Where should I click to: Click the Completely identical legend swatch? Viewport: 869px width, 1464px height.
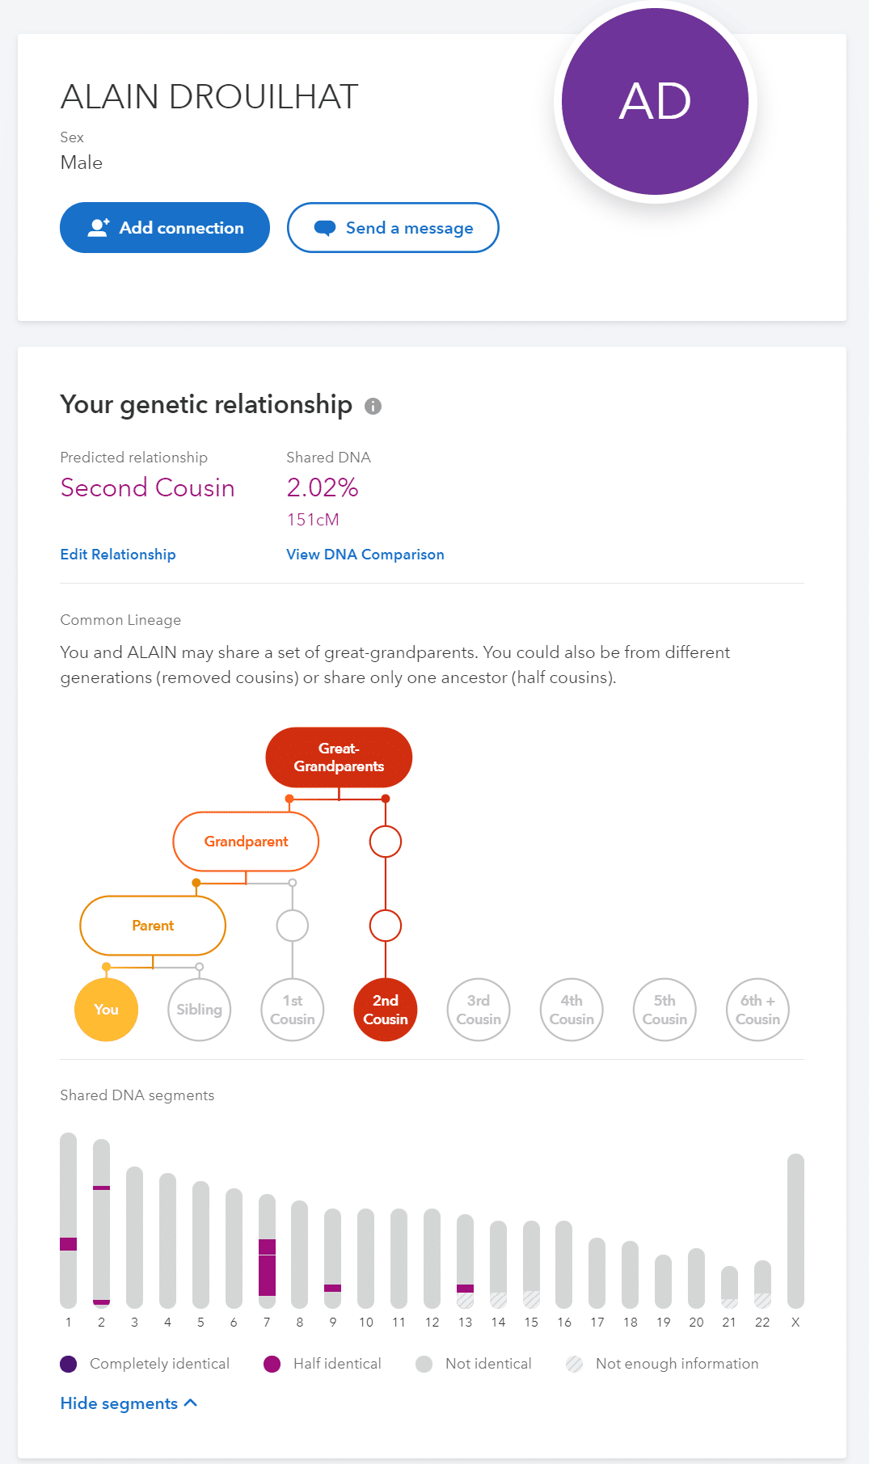[x=69, y=1364]
